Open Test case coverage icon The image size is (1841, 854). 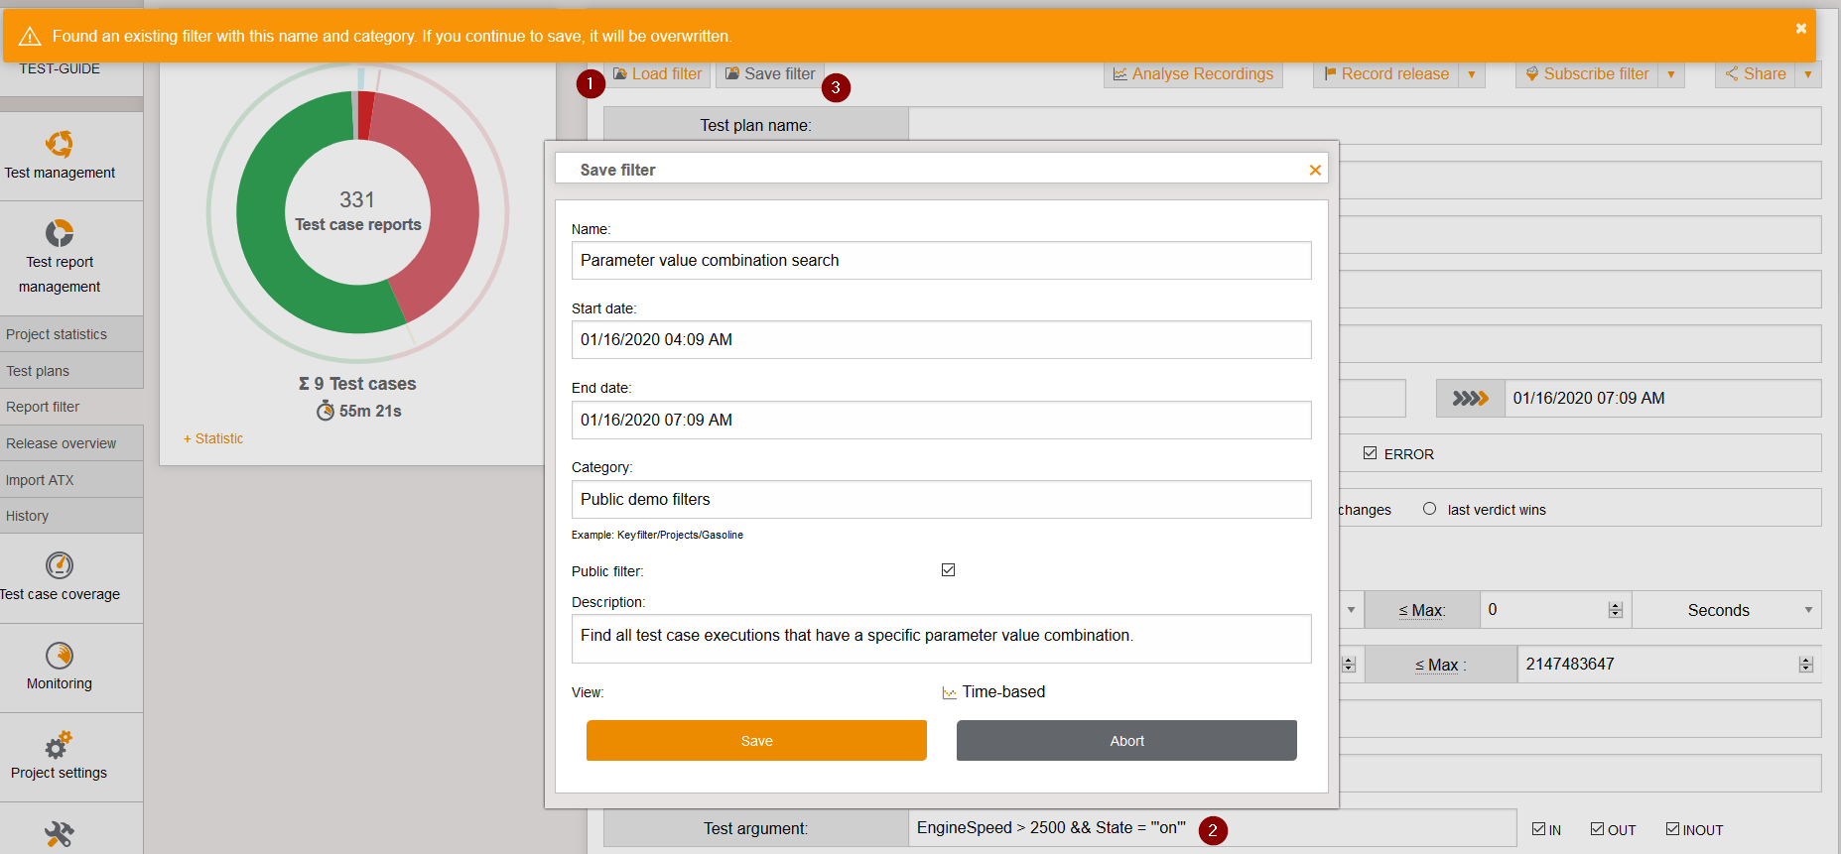pos(60,565)
